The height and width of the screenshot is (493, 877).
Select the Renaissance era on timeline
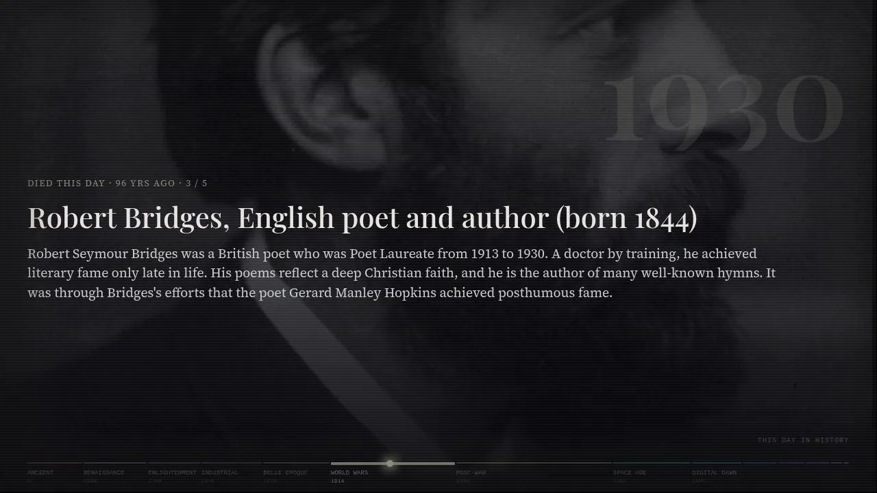[104, 472]
